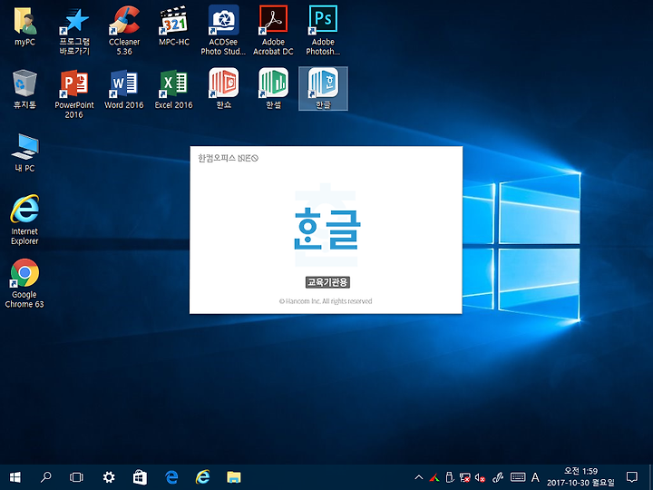Select the 한셀 desktop icon
The width and height of the screenshot is (653, 490).
coord(274,88)
